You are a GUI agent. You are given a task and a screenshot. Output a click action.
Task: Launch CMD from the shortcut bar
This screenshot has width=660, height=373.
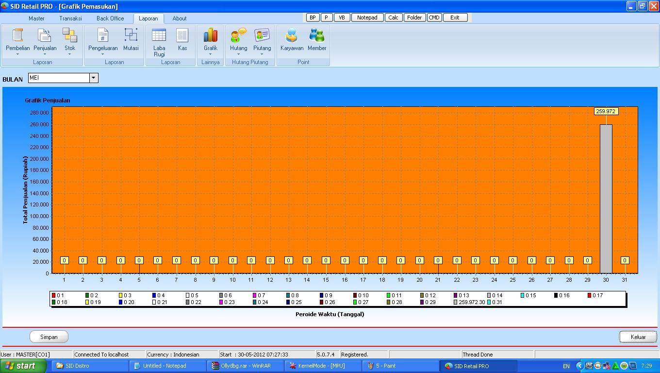434,17
